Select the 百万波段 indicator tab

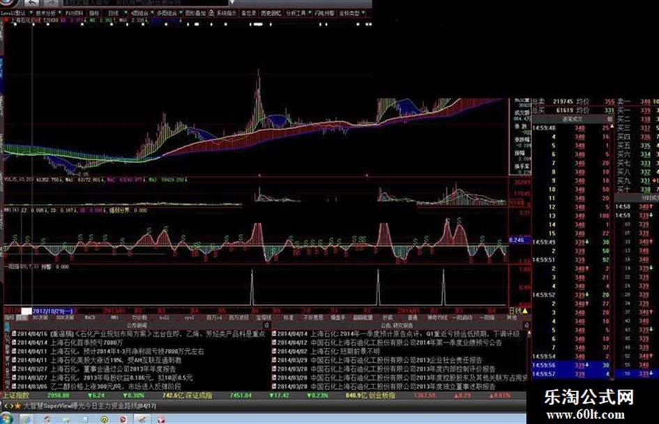tap(238, 317)
